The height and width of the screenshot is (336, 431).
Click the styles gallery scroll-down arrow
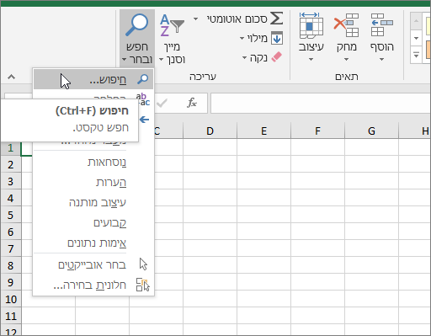416,39
